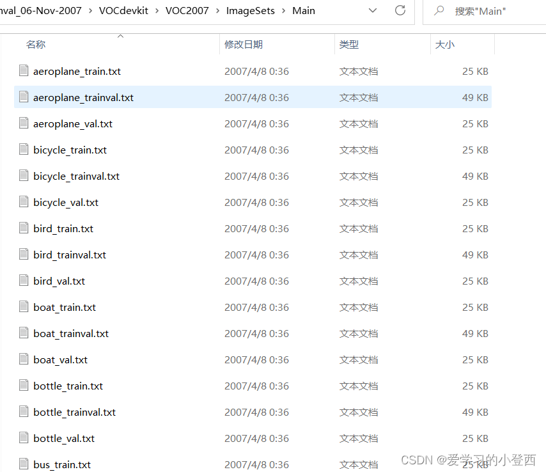546x472 pixels.
Task: Select file name bus_train.txt
Action: pyautogui.click(x=62, y=465)
